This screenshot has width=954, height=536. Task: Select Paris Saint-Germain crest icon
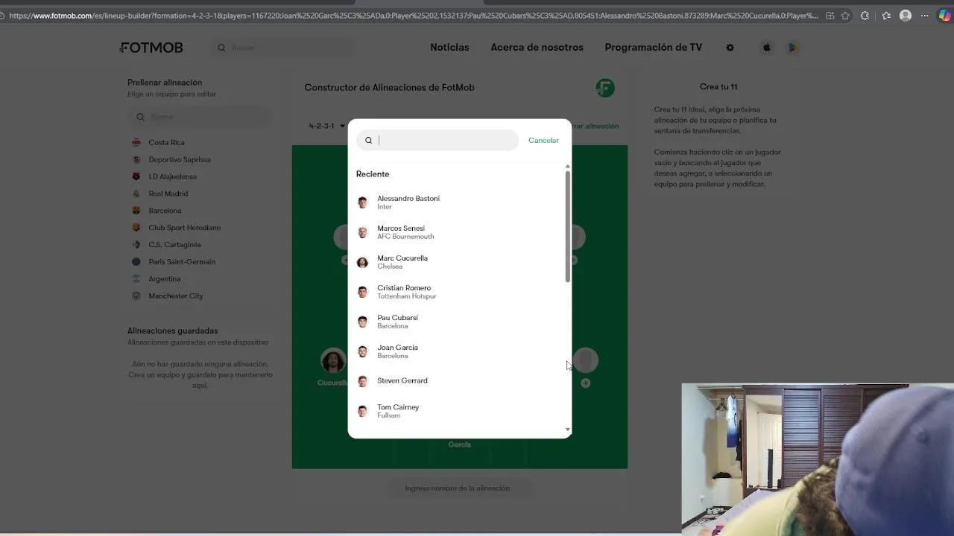tap(136, 262)
